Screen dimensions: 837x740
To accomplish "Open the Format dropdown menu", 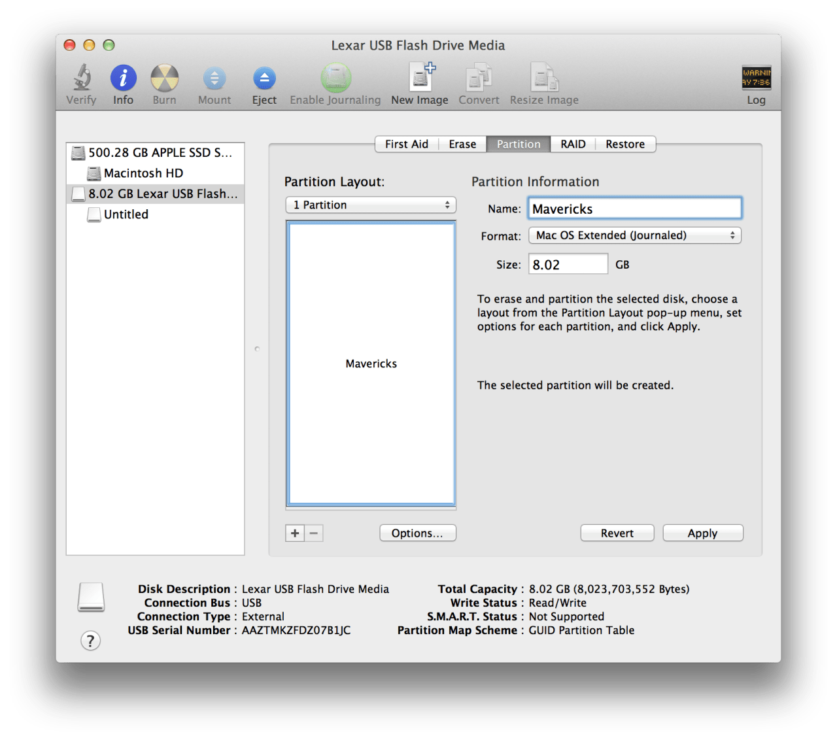I will tap(634, 235).
